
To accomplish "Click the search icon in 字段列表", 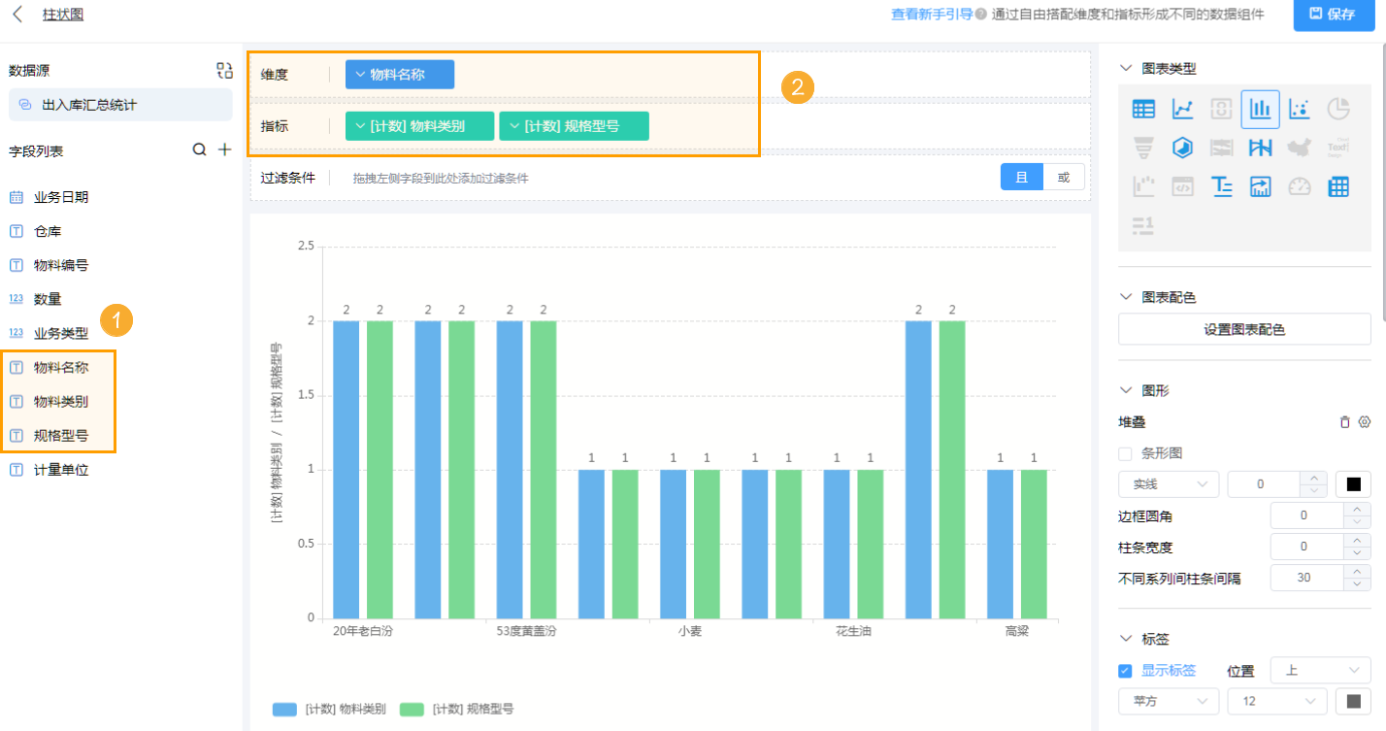I will point(199,150).
